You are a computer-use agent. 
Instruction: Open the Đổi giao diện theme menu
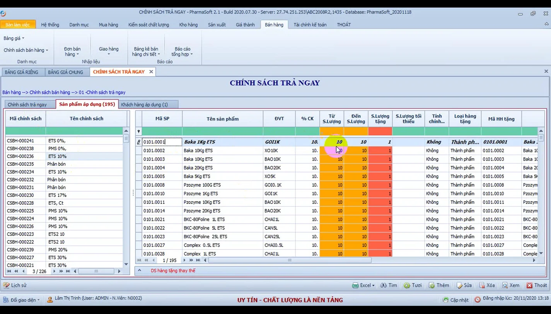tap(22, 300)
